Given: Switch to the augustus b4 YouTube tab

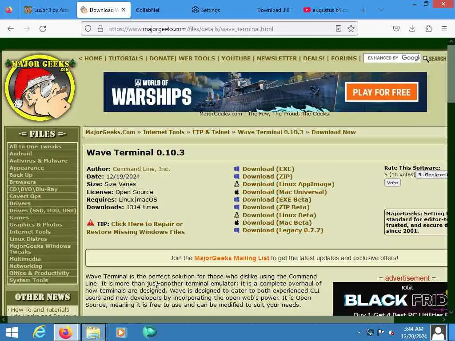Looking at the screenshot, I should 326,10.
